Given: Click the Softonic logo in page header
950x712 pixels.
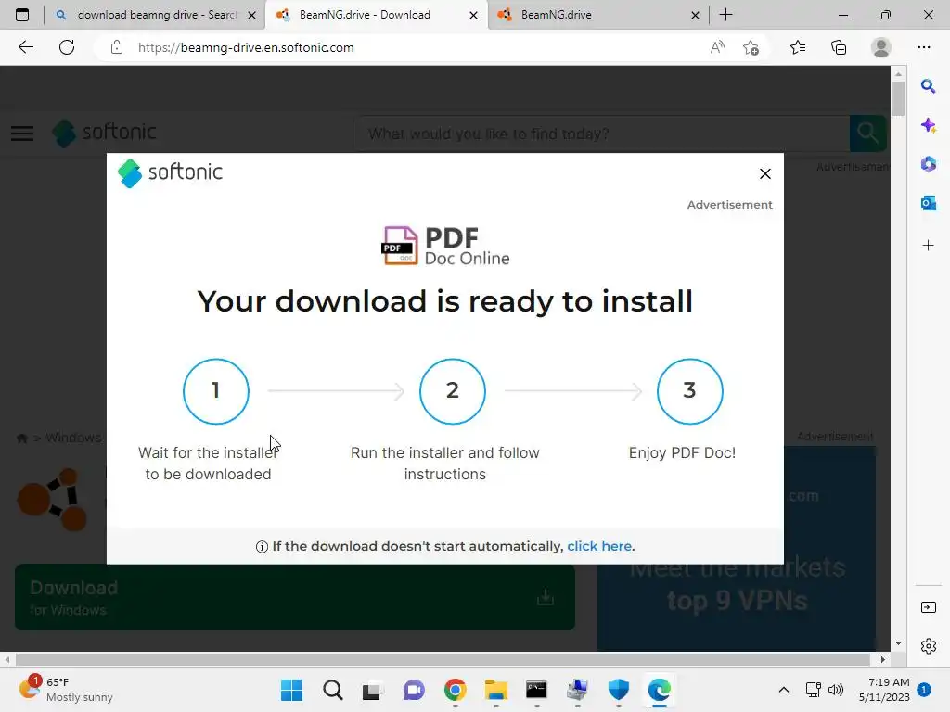Looking at the screenshot, I should tap(104, 133).
